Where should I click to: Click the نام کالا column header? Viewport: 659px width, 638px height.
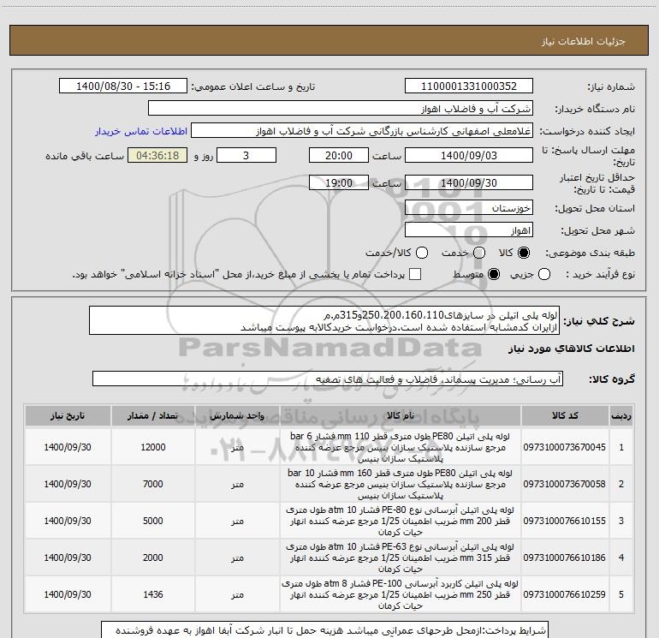click(401, 415)
